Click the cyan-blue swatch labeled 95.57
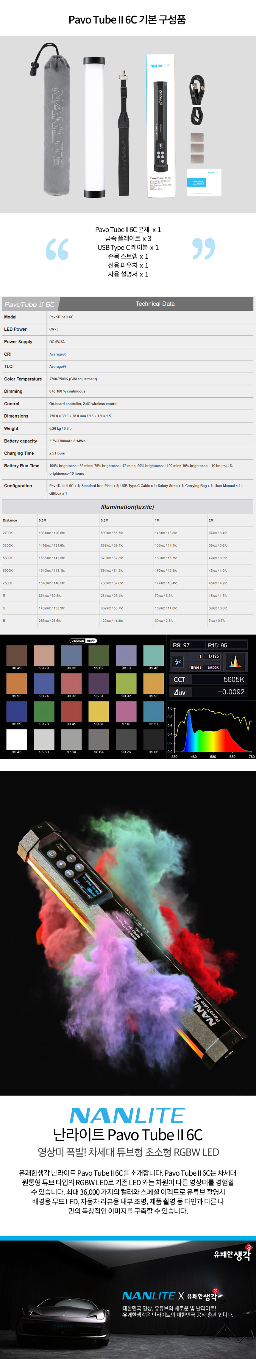Screen dimensions: 256x1359 pos(154,712)
